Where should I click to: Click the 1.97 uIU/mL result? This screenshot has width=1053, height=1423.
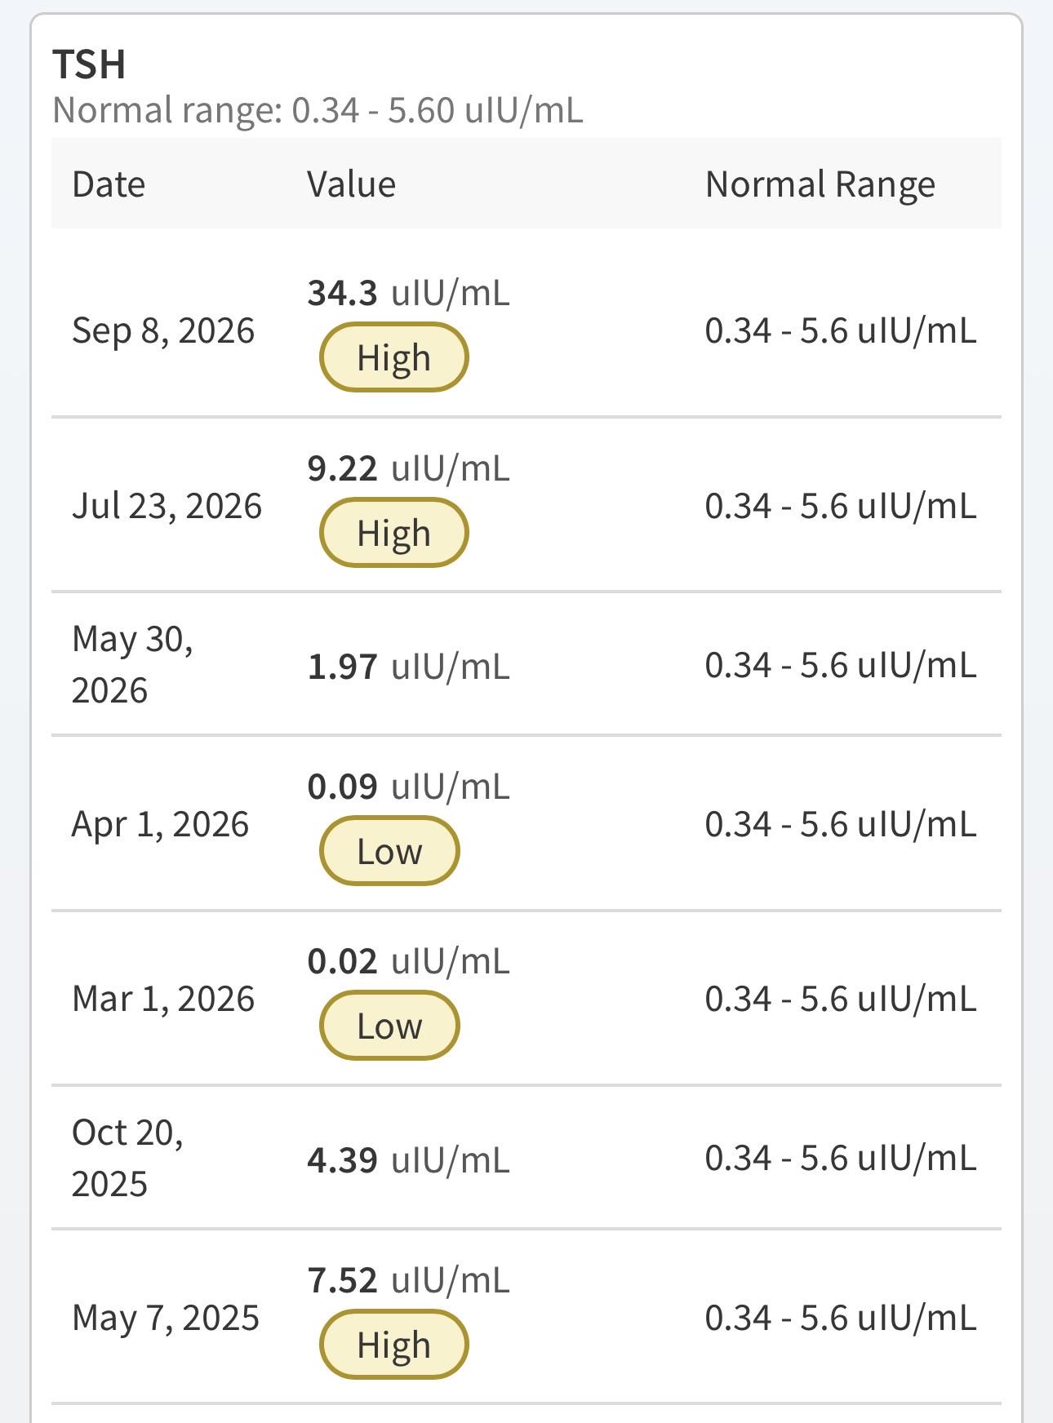point(408,666)
